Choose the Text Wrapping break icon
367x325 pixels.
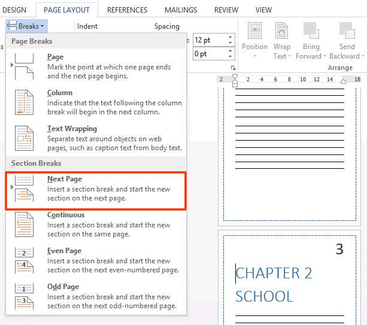pos(25,138)
